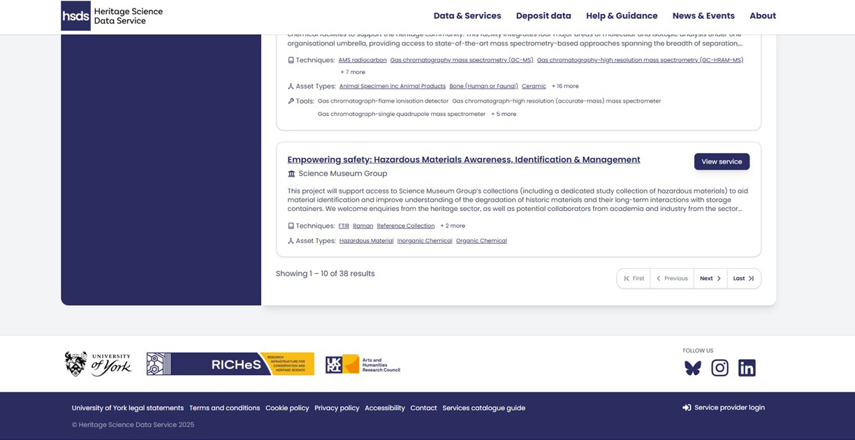The image size is (855, 440).
Task: Expand the +7 more techniques list
Action: pos(352,72)
